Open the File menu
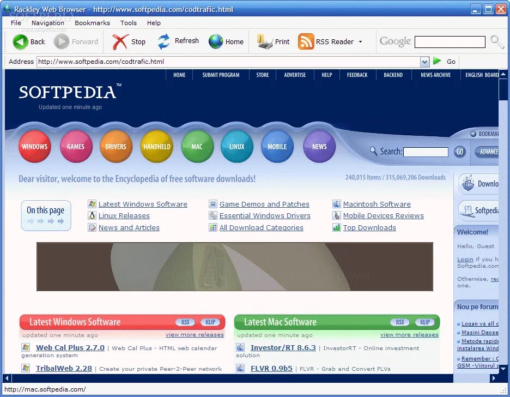510x397 pixels. tap(16, 23)
